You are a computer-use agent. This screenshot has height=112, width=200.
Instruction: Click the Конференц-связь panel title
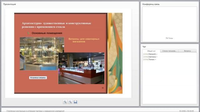coord(151,4)
